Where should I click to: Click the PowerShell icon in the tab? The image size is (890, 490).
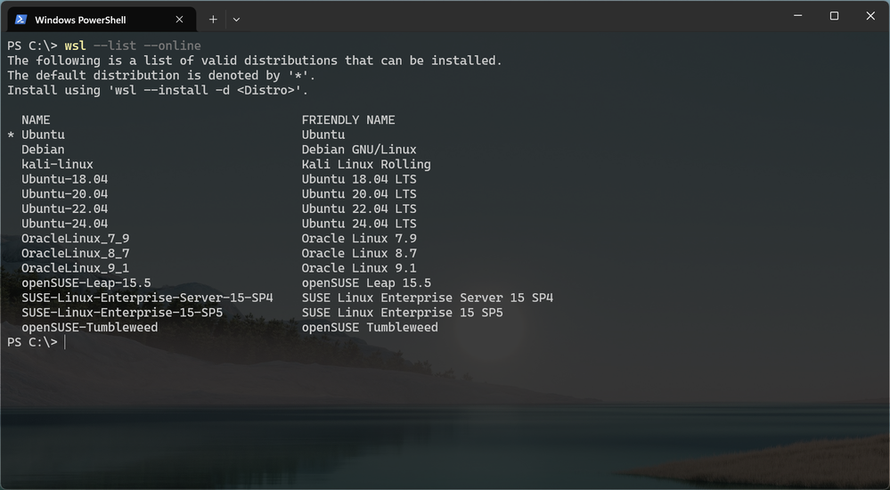[20, 19]
